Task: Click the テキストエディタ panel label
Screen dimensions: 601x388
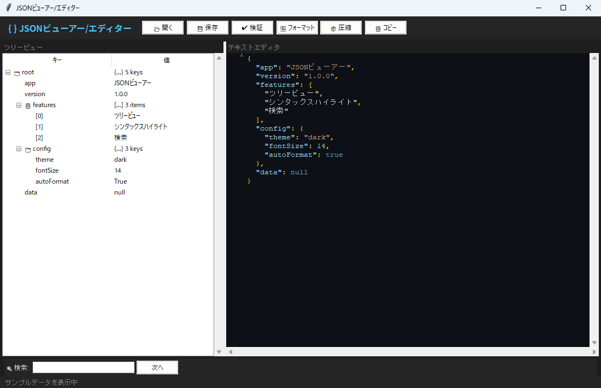Action: (254, 48)
